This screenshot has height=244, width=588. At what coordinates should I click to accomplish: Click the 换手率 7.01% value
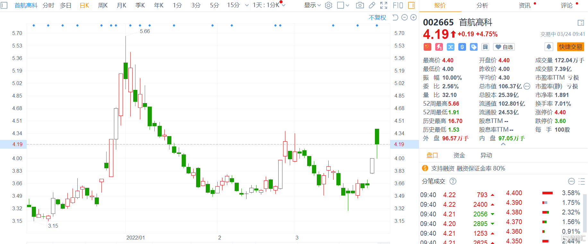[563, 104]
